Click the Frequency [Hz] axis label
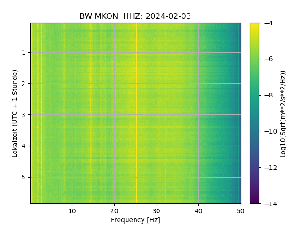Screen dimensions: 301x226 click(x=135, y=220)
